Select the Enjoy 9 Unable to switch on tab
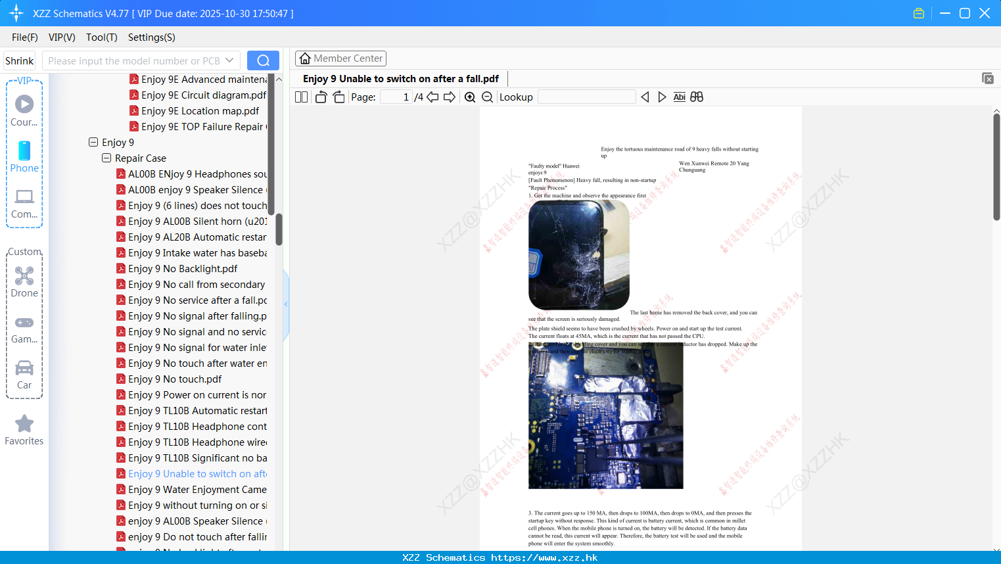The width and height of the screenshot is (1001, 564). [x=401, y=79]
